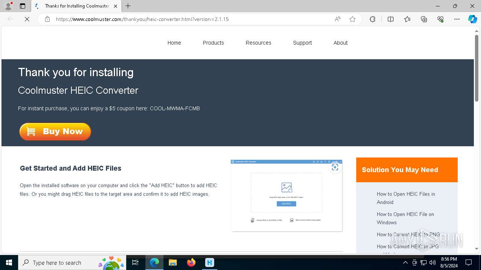Show hidden system tray icons
This screenshot has height=270, width=481.
pyautogui.click(x=405, y=262)
